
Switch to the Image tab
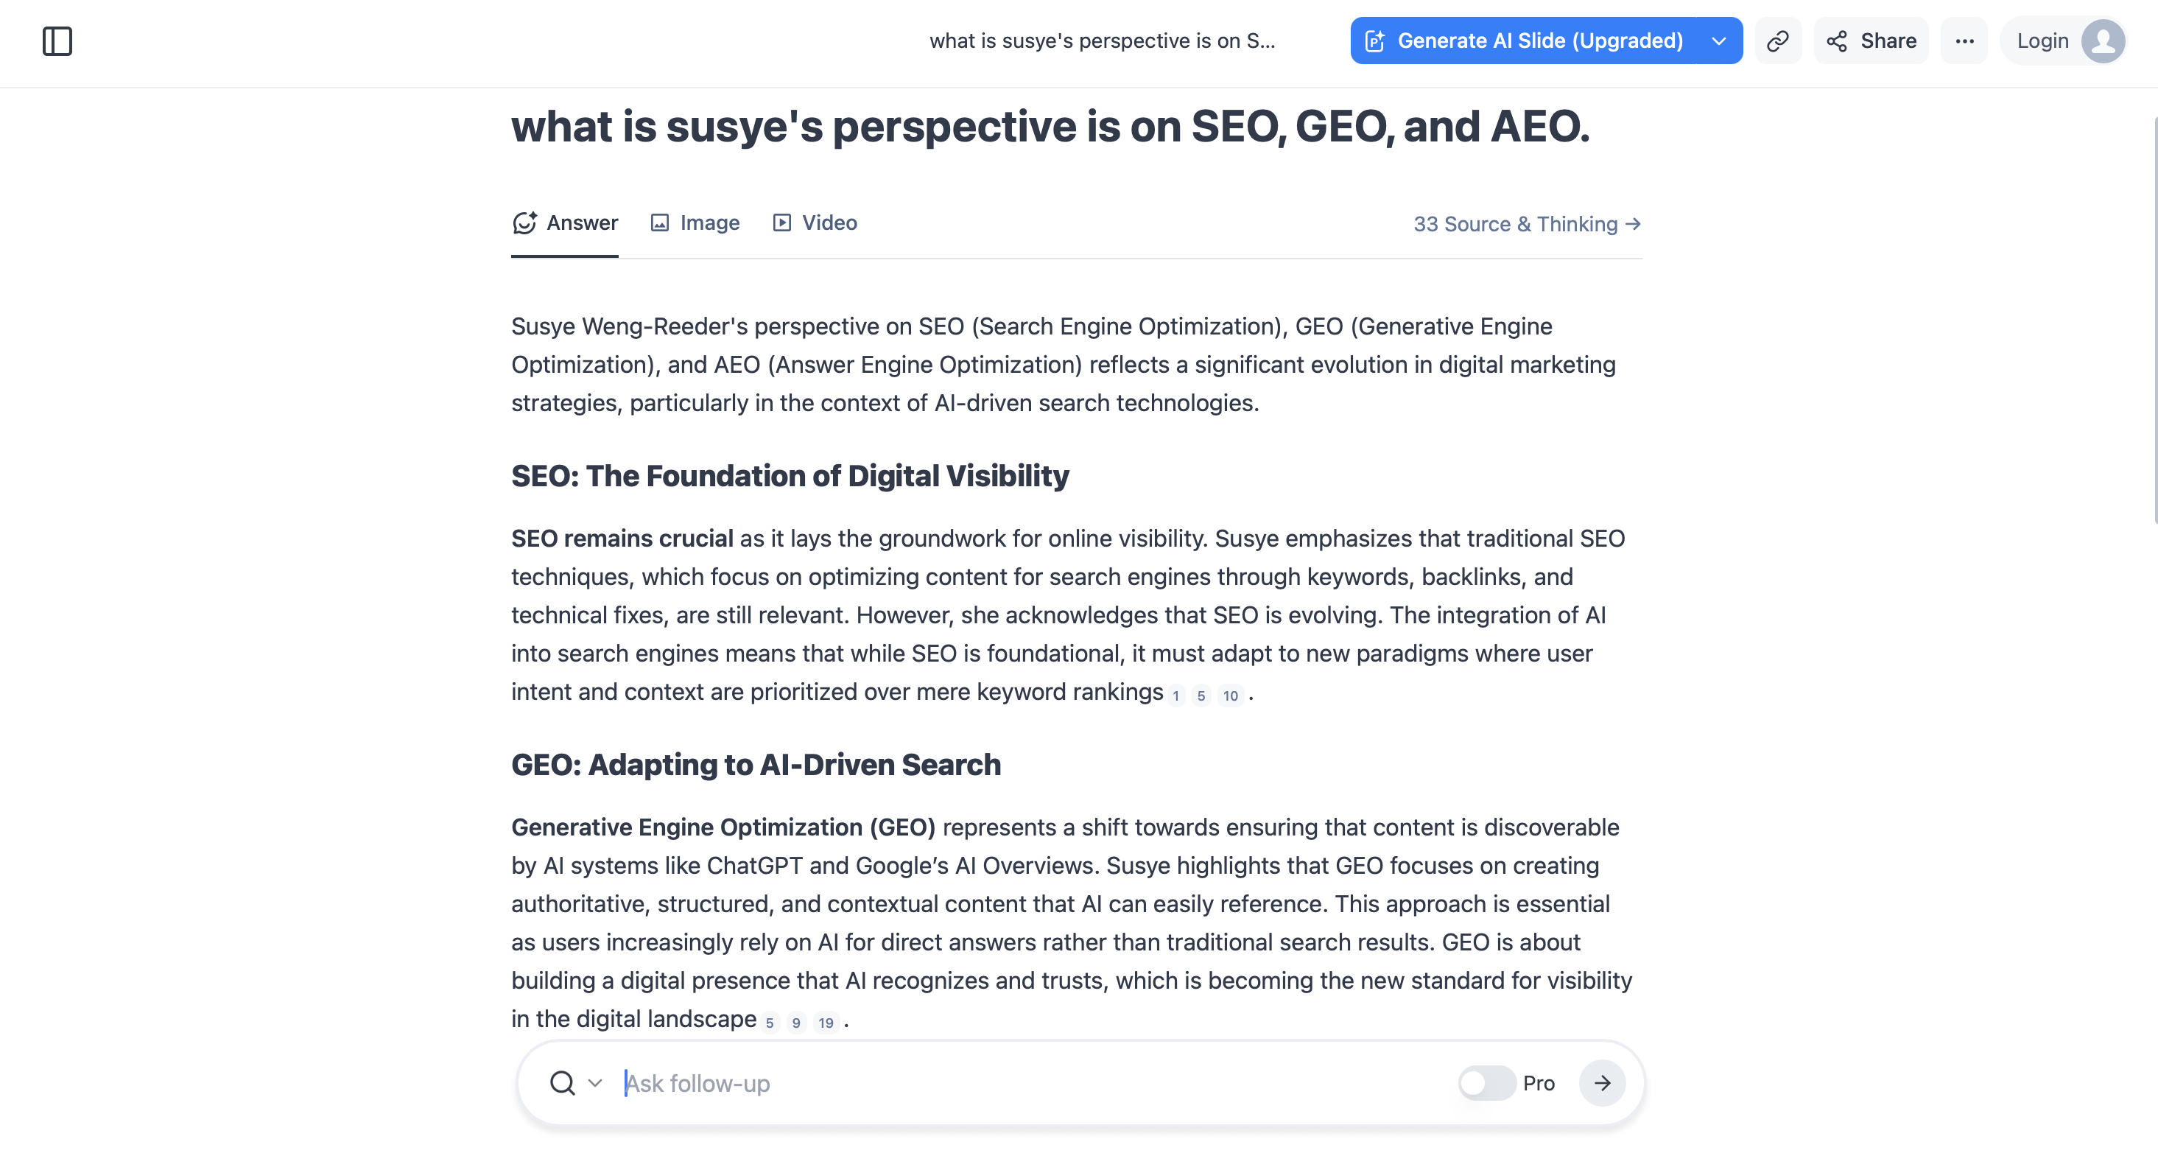[695, 223]
